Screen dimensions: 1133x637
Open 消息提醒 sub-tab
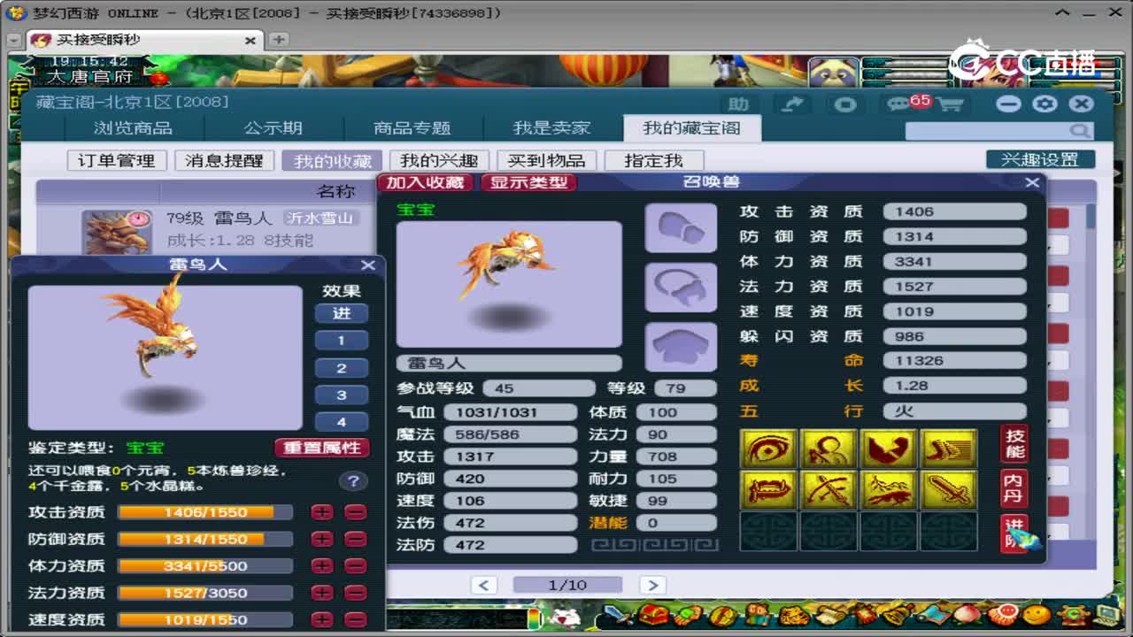click(x=224, y=161)
